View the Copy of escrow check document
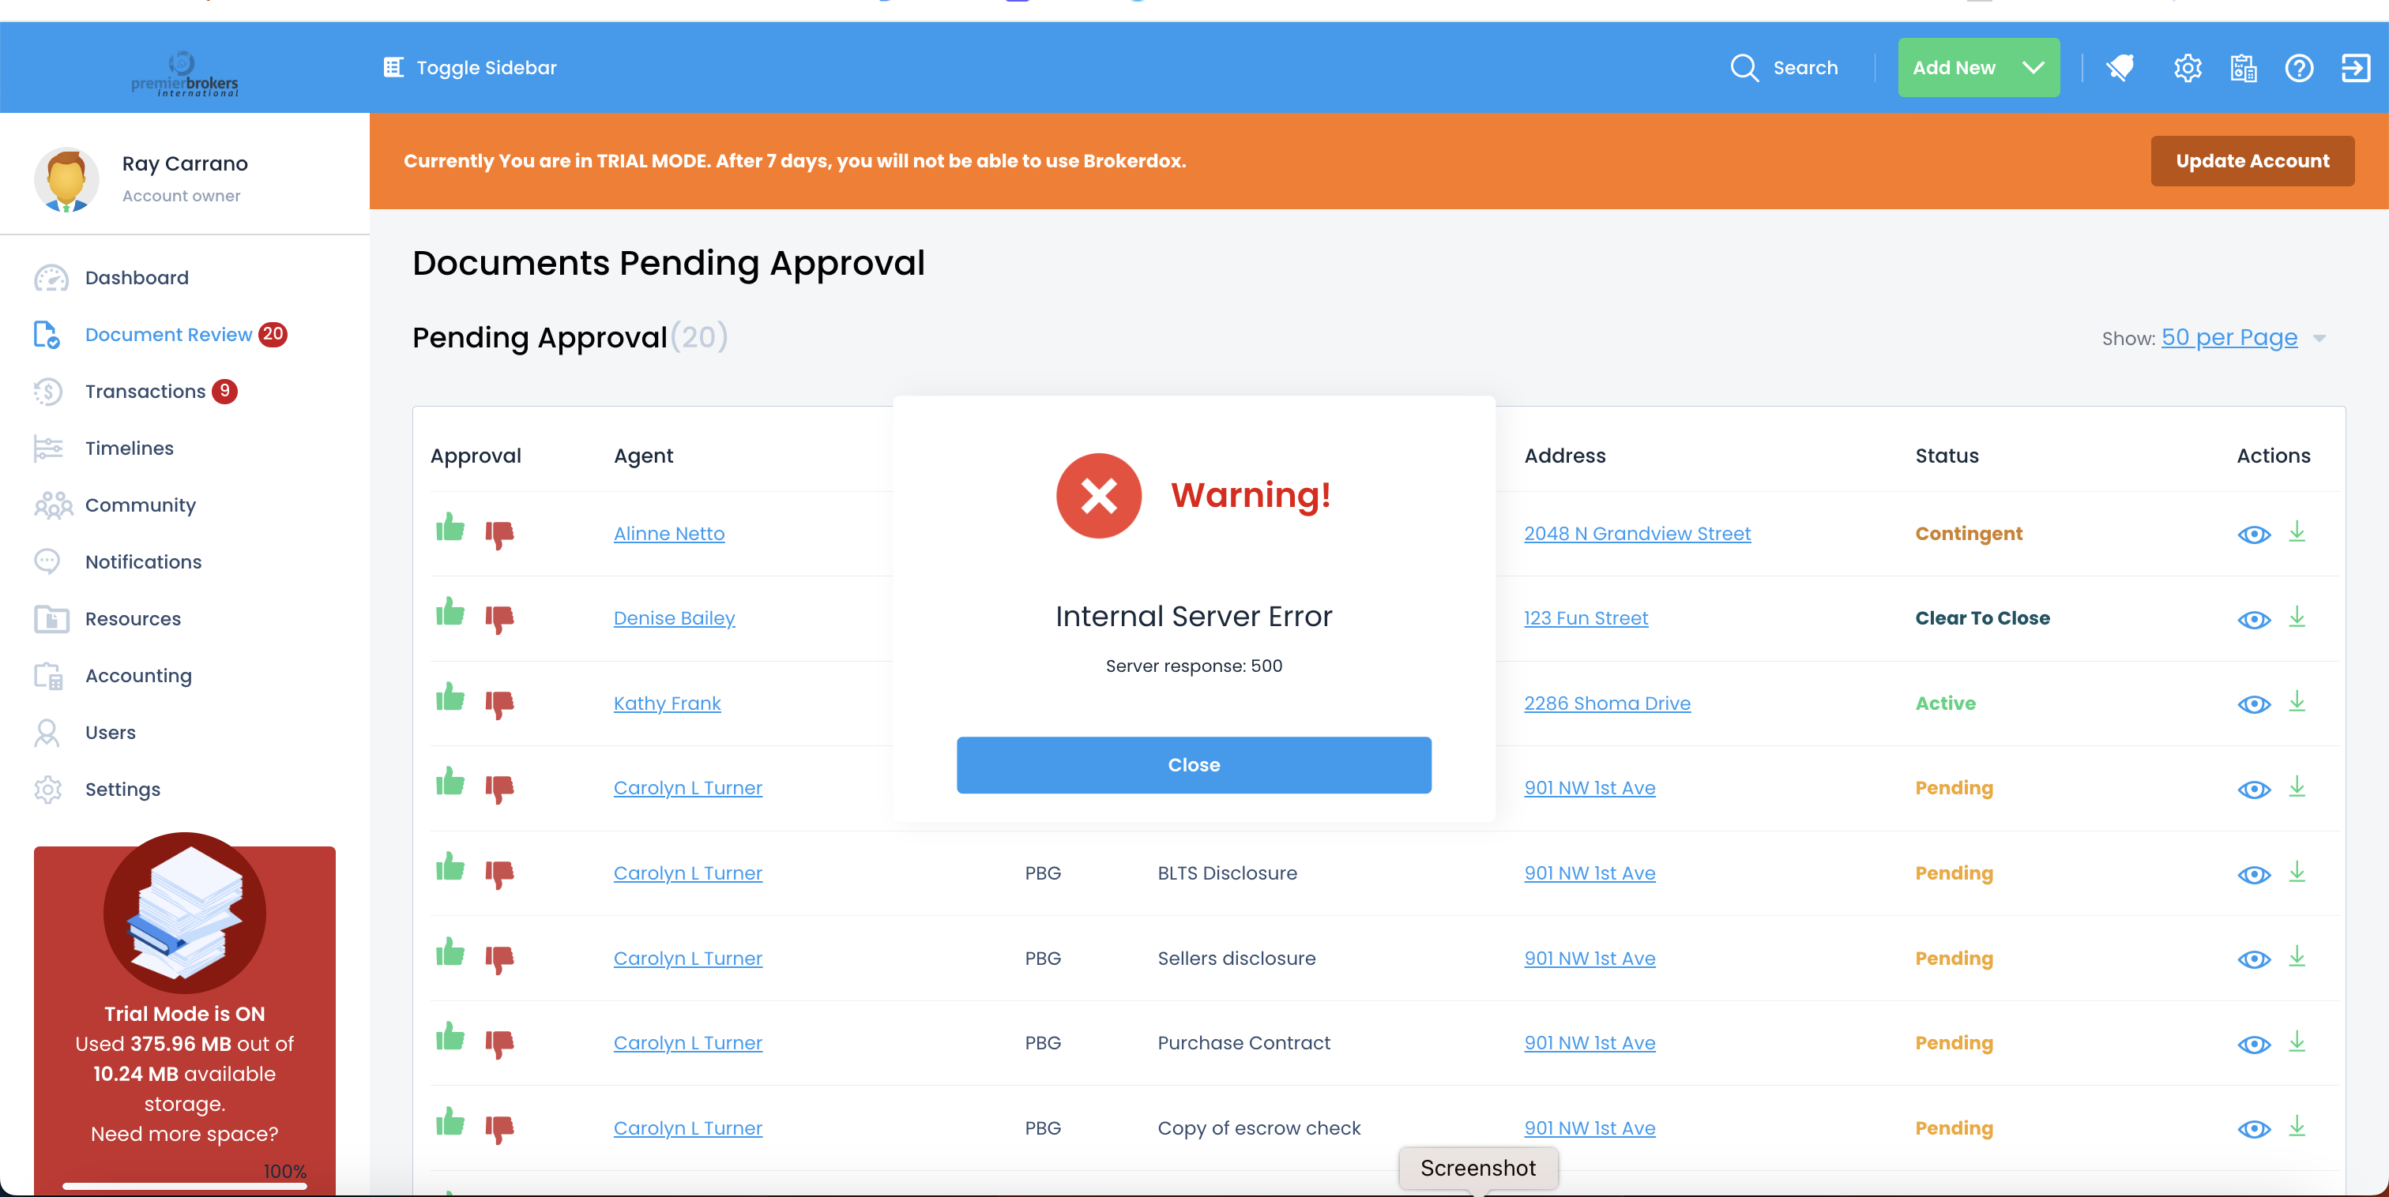This screenshot has width=2389, height=1197. pyautogui.click(x=2254, y=1129)
